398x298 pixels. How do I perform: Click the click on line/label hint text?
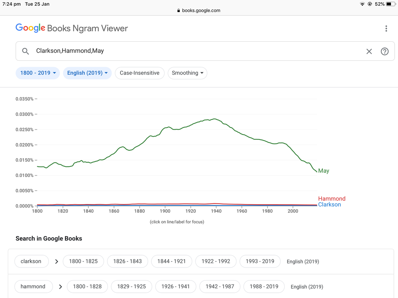(x=177, y=222)
